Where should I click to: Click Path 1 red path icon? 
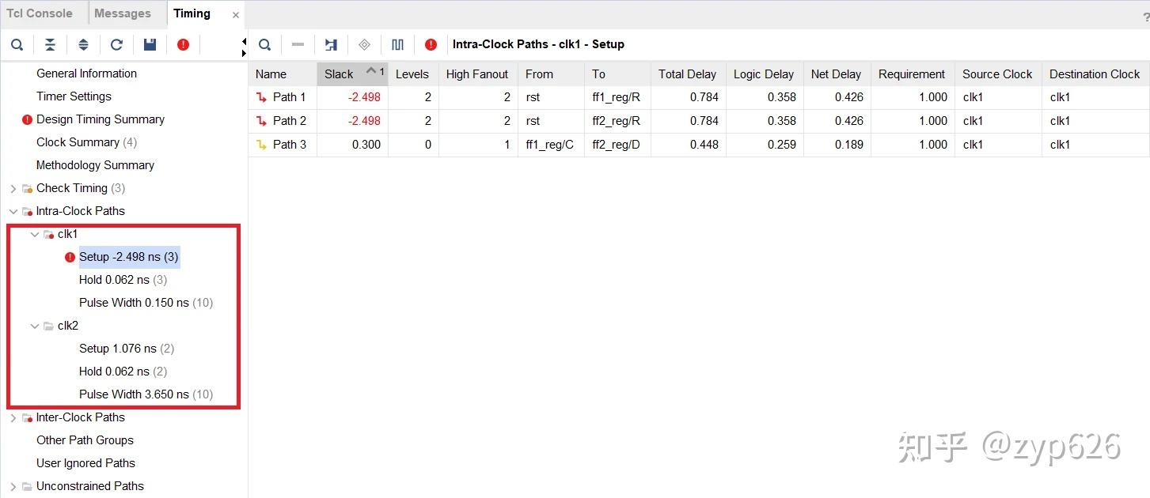coord(262,97)
